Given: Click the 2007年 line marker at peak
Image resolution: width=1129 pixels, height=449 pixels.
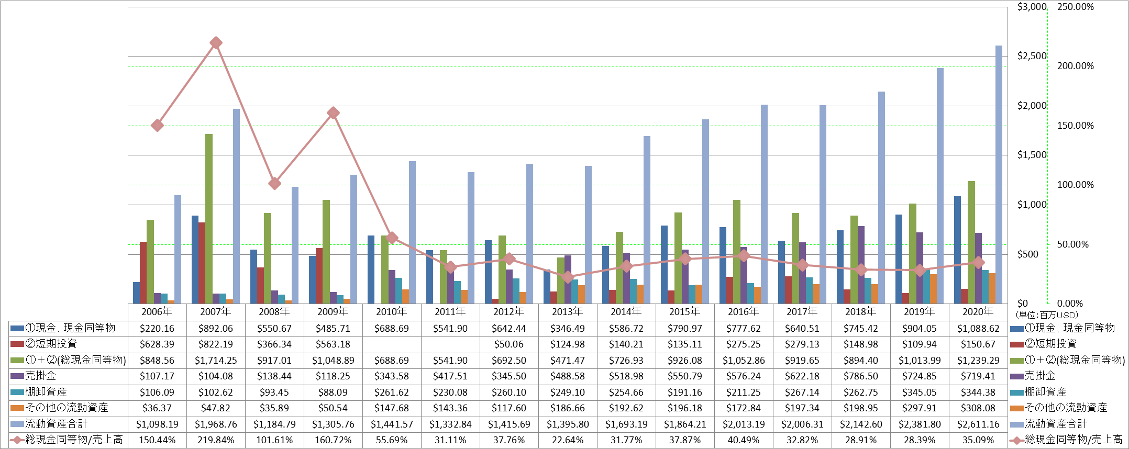Looking at the screenshot, I should [x=216, y=43].
